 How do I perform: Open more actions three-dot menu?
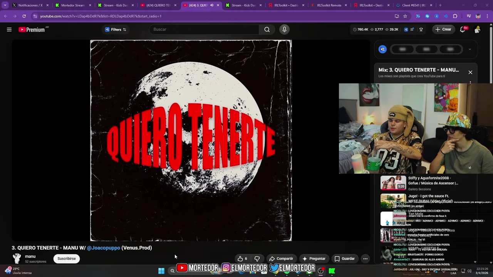click(365, 259)
